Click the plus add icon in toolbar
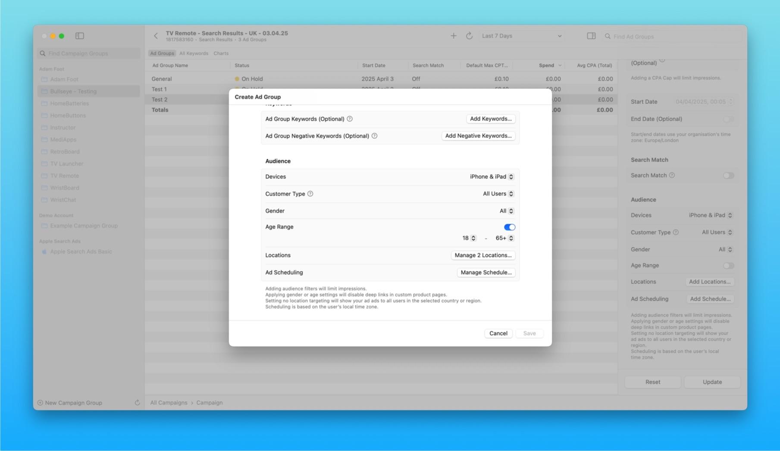Viewport: 780px width, 451px height. click(453, 36)
